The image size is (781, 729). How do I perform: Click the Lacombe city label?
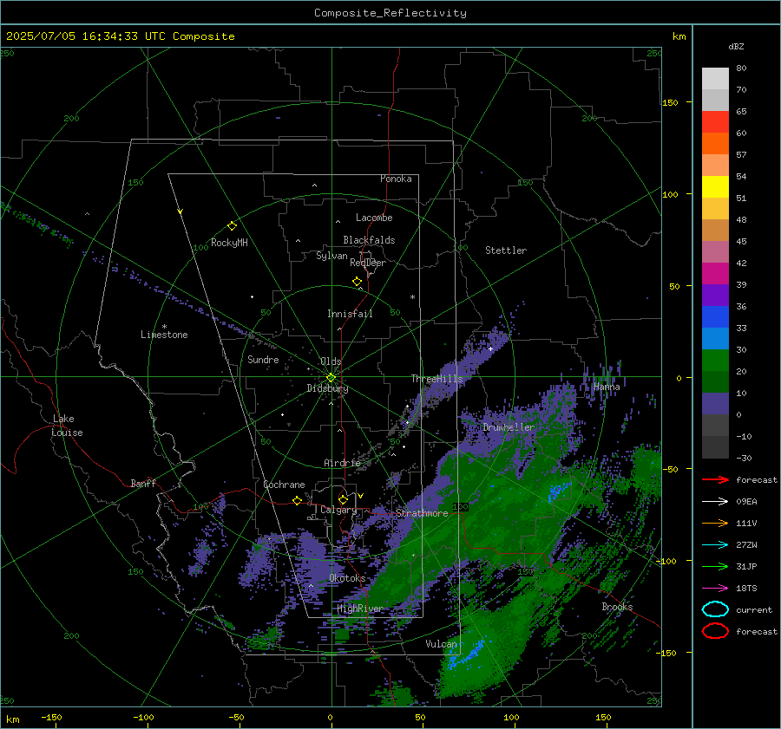point(374,218)
